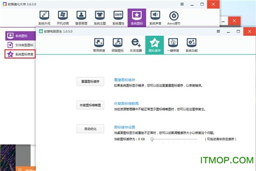Image resolution: width=256 pixels, height=171 pixels.
Task: Open 一键修复 in 电脑医生
Action: [173, 45]
